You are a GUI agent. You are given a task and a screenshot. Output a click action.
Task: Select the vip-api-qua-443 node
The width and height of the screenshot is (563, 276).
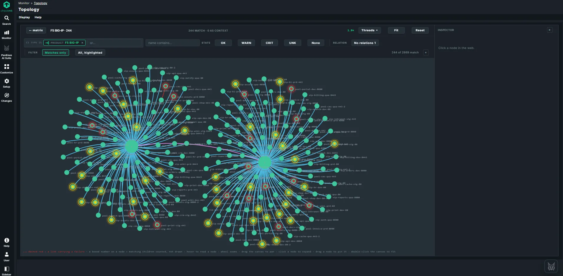point(163,73)
